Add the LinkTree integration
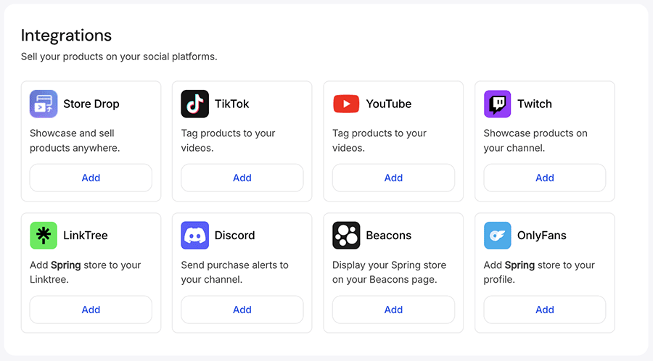The height and width of the screenshot is (361, 653). click(91, 310)
